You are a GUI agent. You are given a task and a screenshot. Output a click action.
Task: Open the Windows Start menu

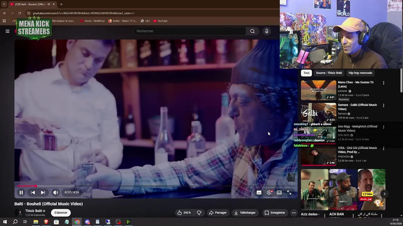(x=5, y=222)
